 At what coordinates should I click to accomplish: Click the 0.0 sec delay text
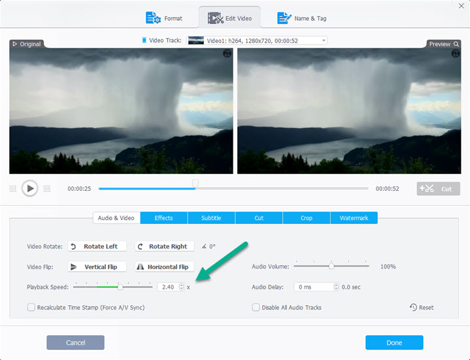point(351,287)
